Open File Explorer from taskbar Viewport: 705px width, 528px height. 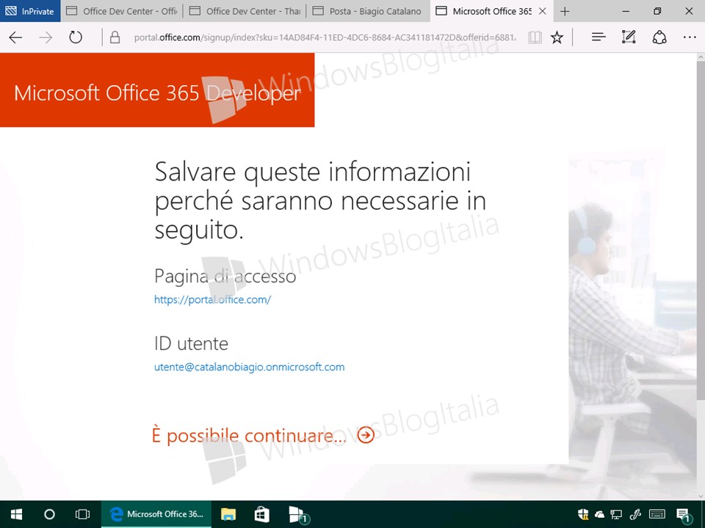point(228,514)
